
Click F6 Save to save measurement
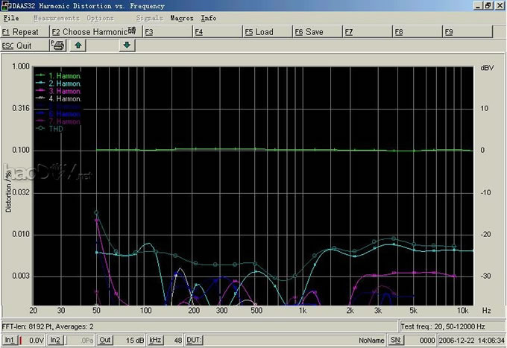pos(316,32)
